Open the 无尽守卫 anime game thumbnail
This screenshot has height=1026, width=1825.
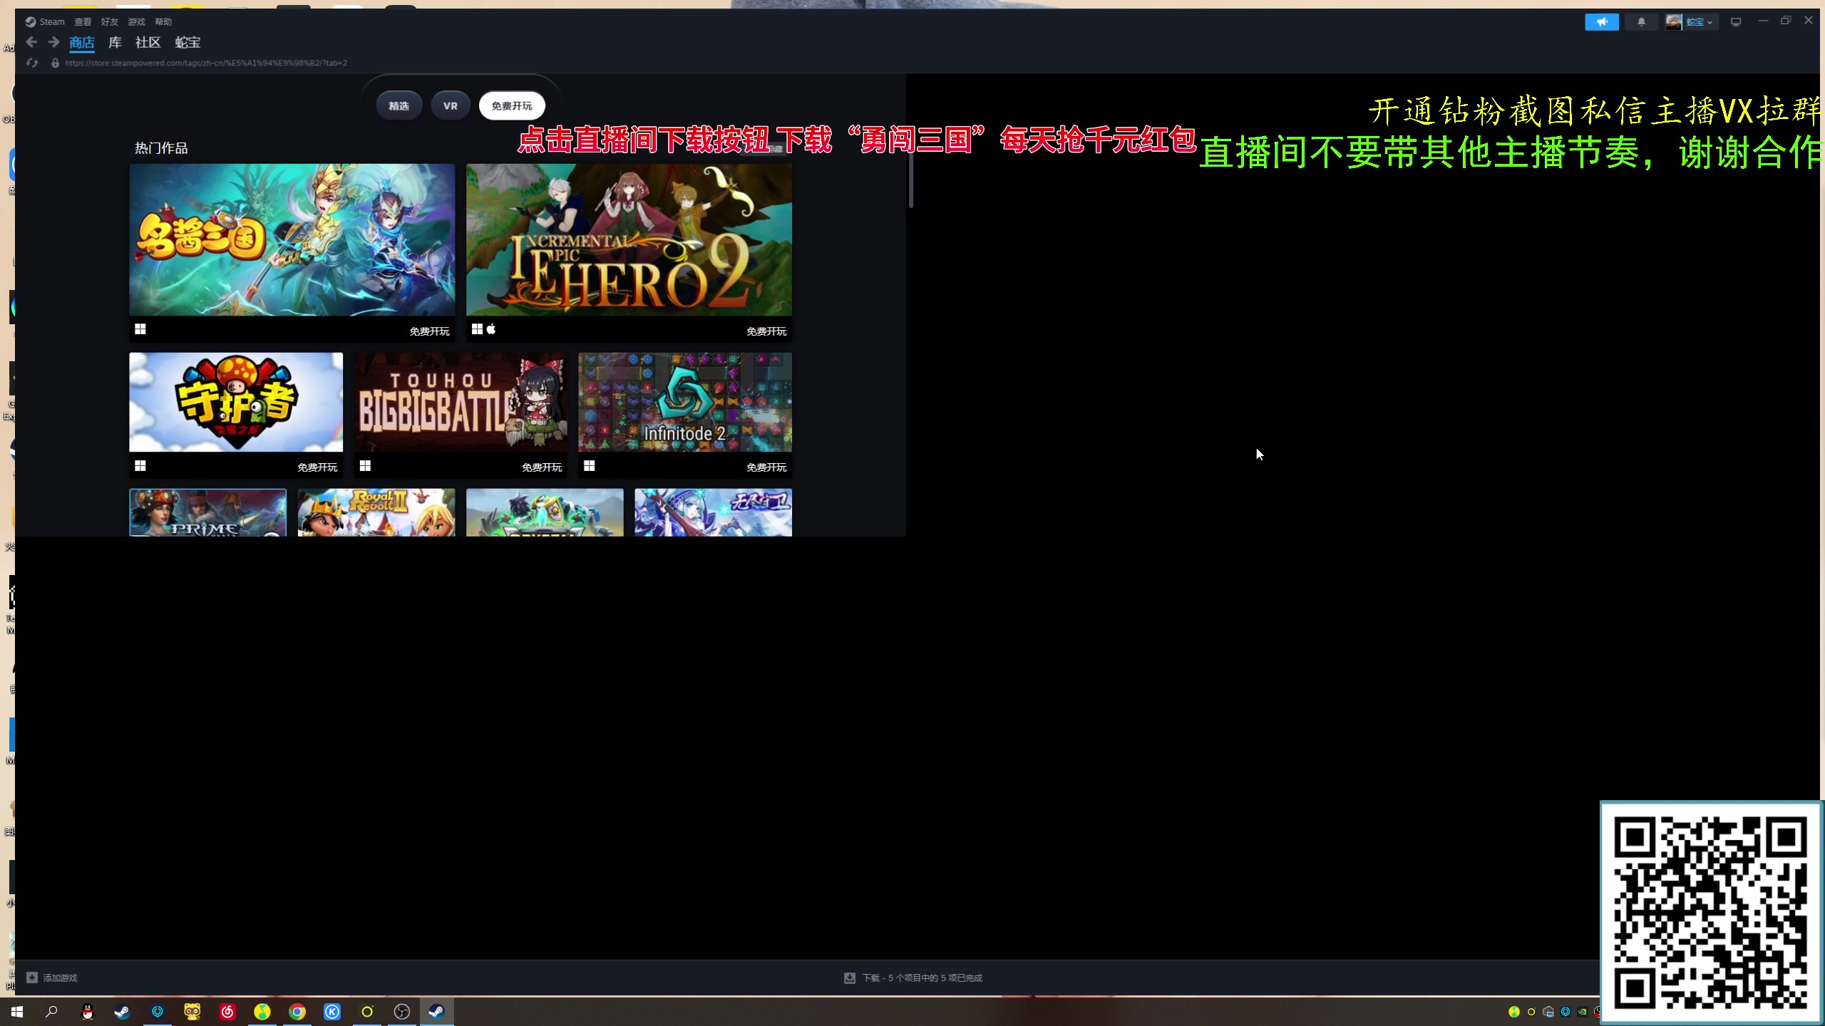click(714, 512)
